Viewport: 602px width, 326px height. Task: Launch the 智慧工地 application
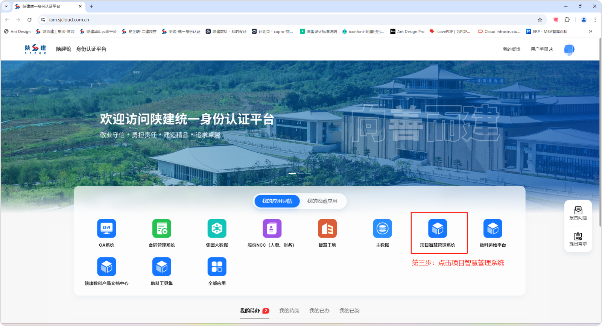[327, 229]
